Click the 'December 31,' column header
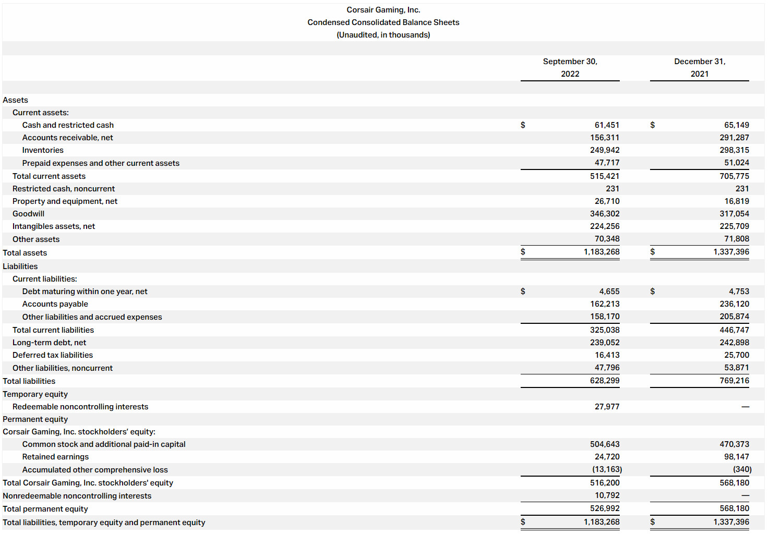The height and width of the screenshot is (534, 769). [x=700, y=62]
